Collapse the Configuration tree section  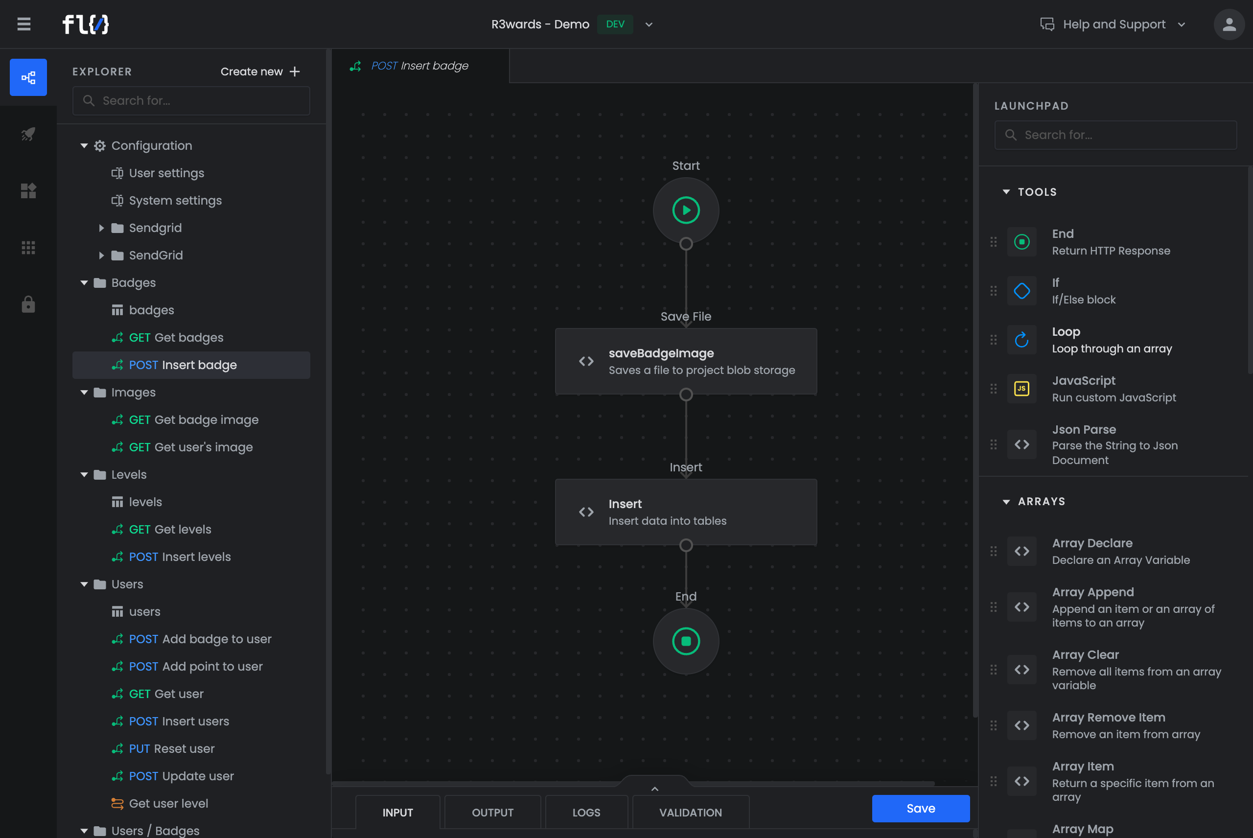[84, 145]
